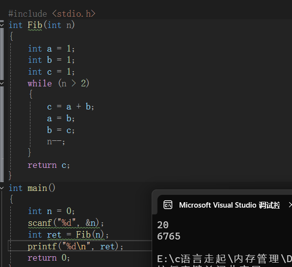This screenshot has height=267, width=292.
Task: Click the 'while (n > 2)' statement
Action: (x=58, y=83)
